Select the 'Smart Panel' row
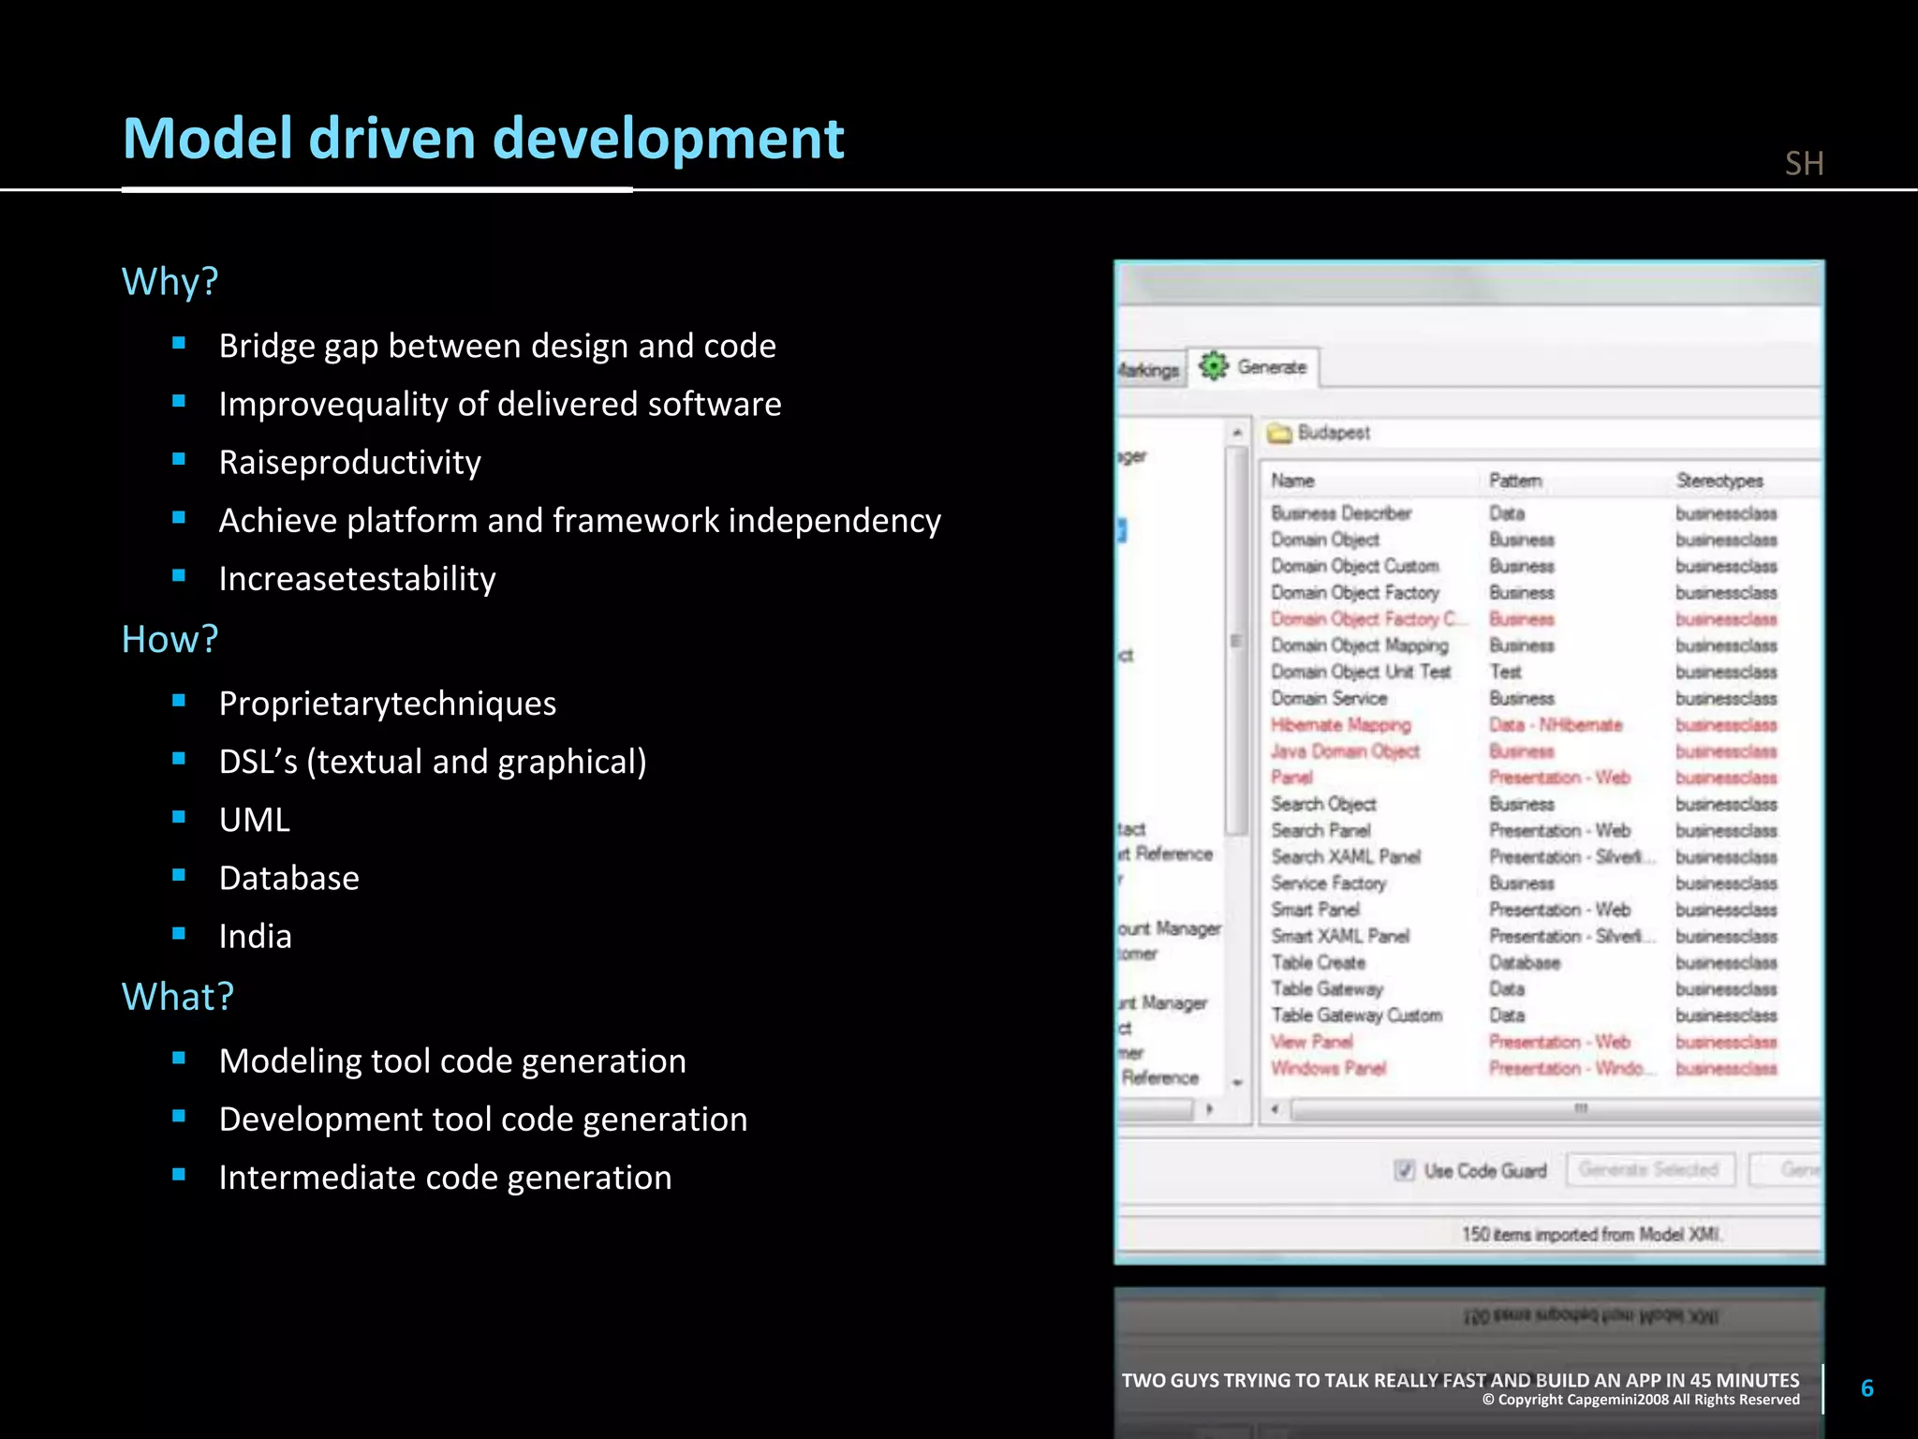 click(x=1524, y=910)
